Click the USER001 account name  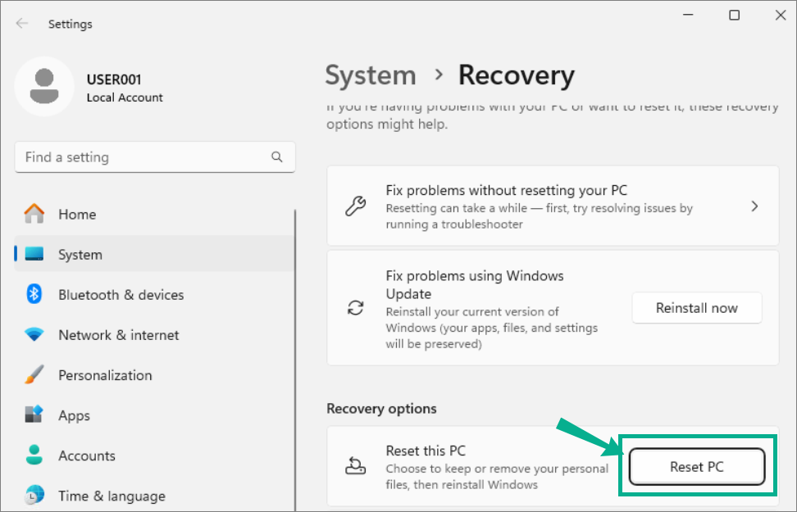(114, 79)
